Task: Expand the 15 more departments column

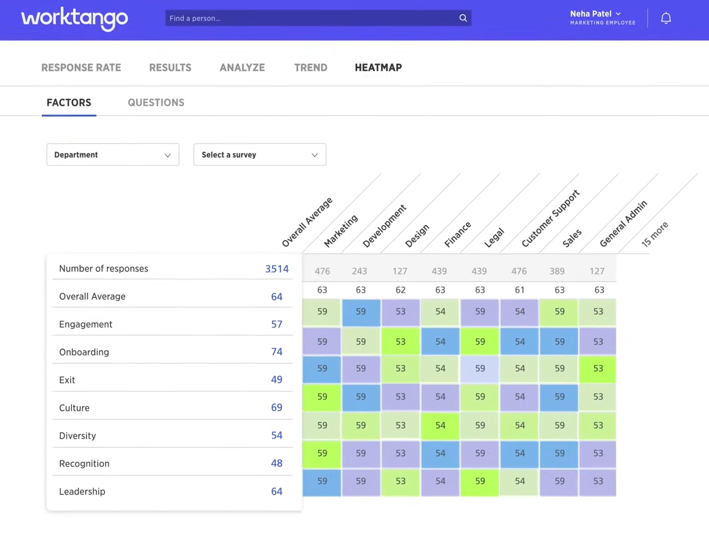Action: pos(654,232)
